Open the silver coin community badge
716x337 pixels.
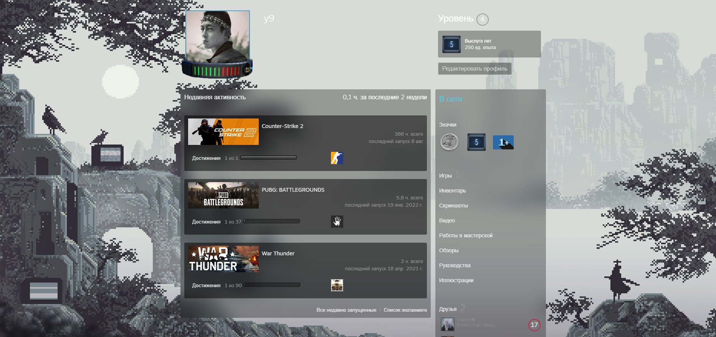click(x=449, y=142)
